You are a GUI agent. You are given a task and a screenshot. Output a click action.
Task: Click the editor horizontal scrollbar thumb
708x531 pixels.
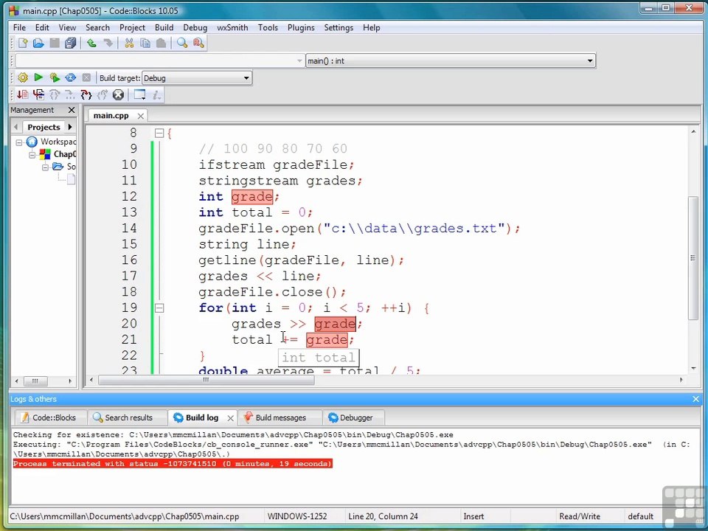[x=206, y=381]
